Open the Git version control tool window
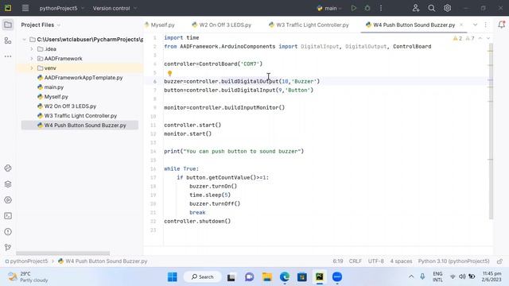The width and height of the screenshot is (509, 286). [x=8, y=247]
